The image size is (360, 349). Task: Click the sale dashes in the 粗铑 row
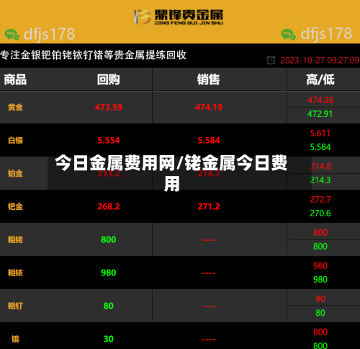click(209, 240)
